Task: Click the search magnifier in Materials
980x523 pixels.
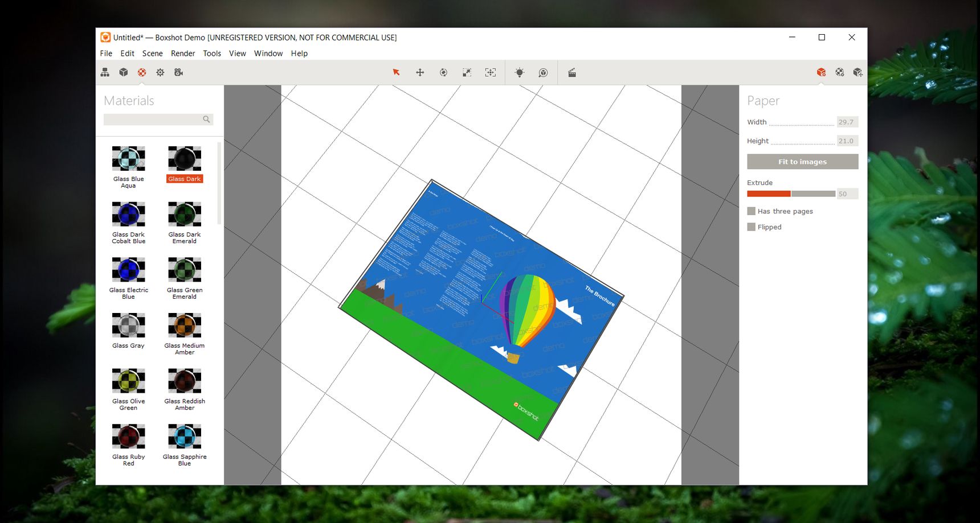Action: (206, 120)
